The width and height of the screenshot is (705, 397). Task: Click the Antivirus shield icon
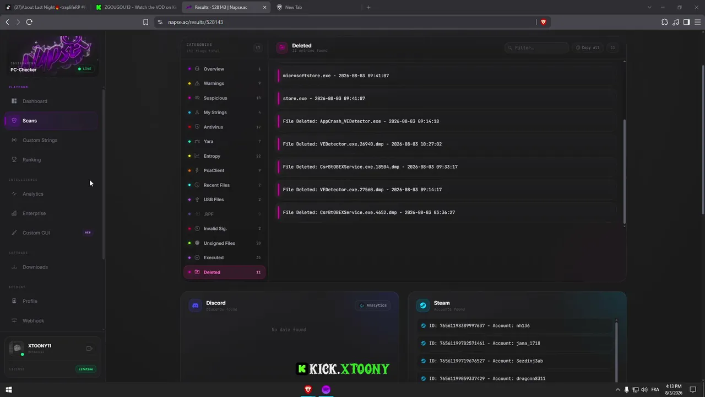click(x=197, y=127)
